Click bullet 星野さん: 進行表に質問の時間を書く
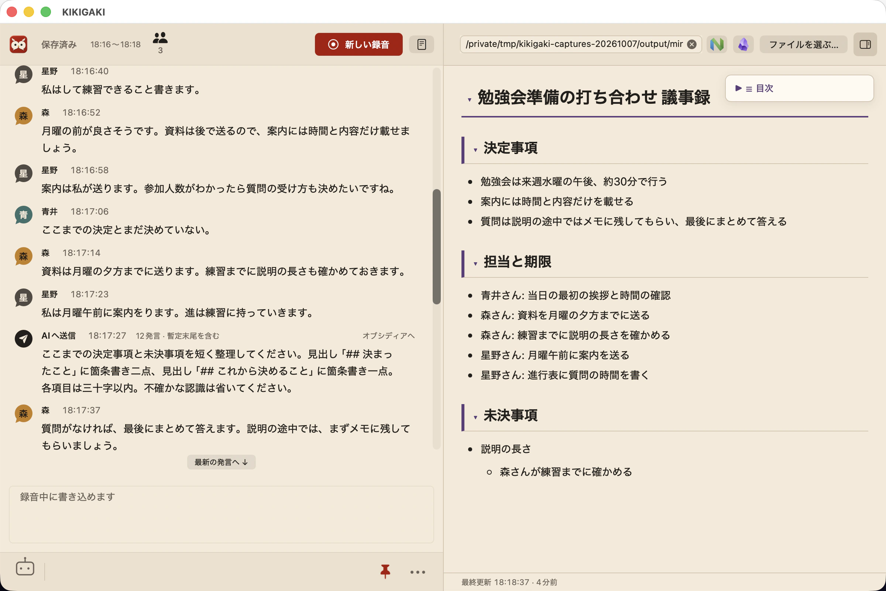 [x=565, y=375]
